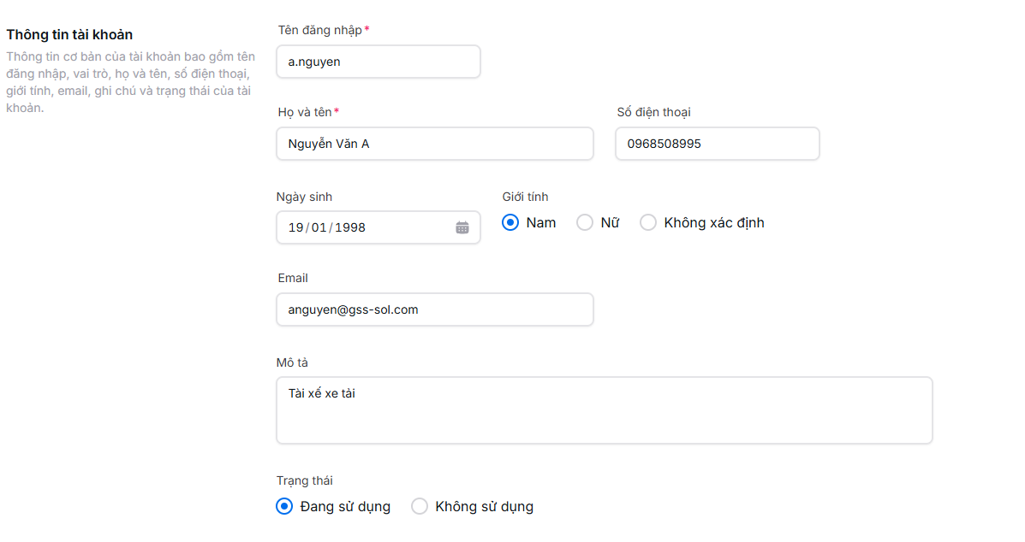Screen dimensions: 1025x542
Task: Click the Giới tính label
Action: (525, 196)
